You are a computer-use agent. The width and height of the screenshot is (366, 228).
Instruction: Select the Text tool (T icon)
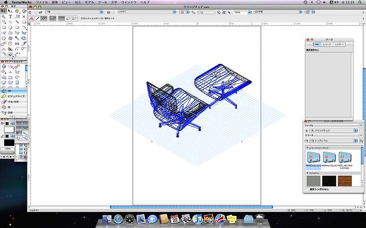click(10, 17)
